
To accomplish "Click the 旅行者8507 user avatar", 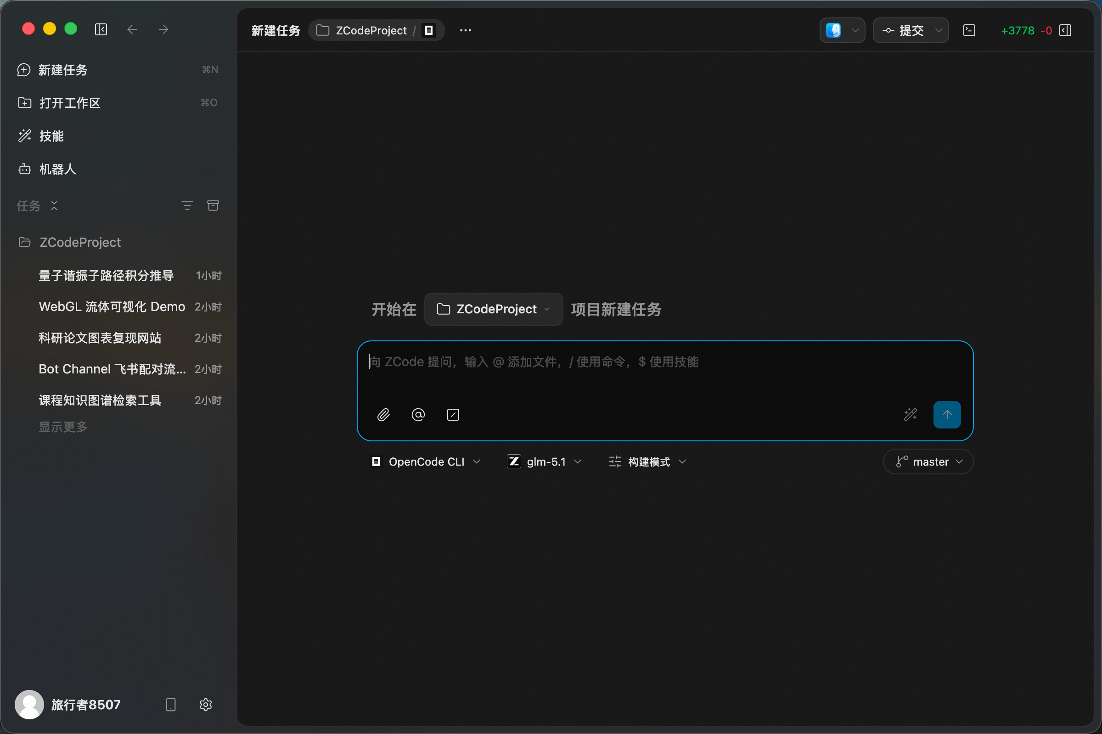I will coord(29,705).
